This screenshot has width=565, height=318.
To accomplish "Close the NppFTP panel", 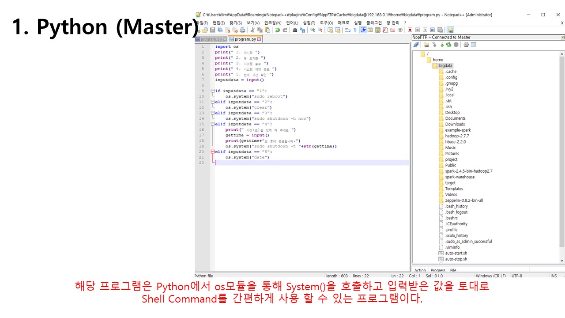I will pyautogui.click(x=562, y=38).
